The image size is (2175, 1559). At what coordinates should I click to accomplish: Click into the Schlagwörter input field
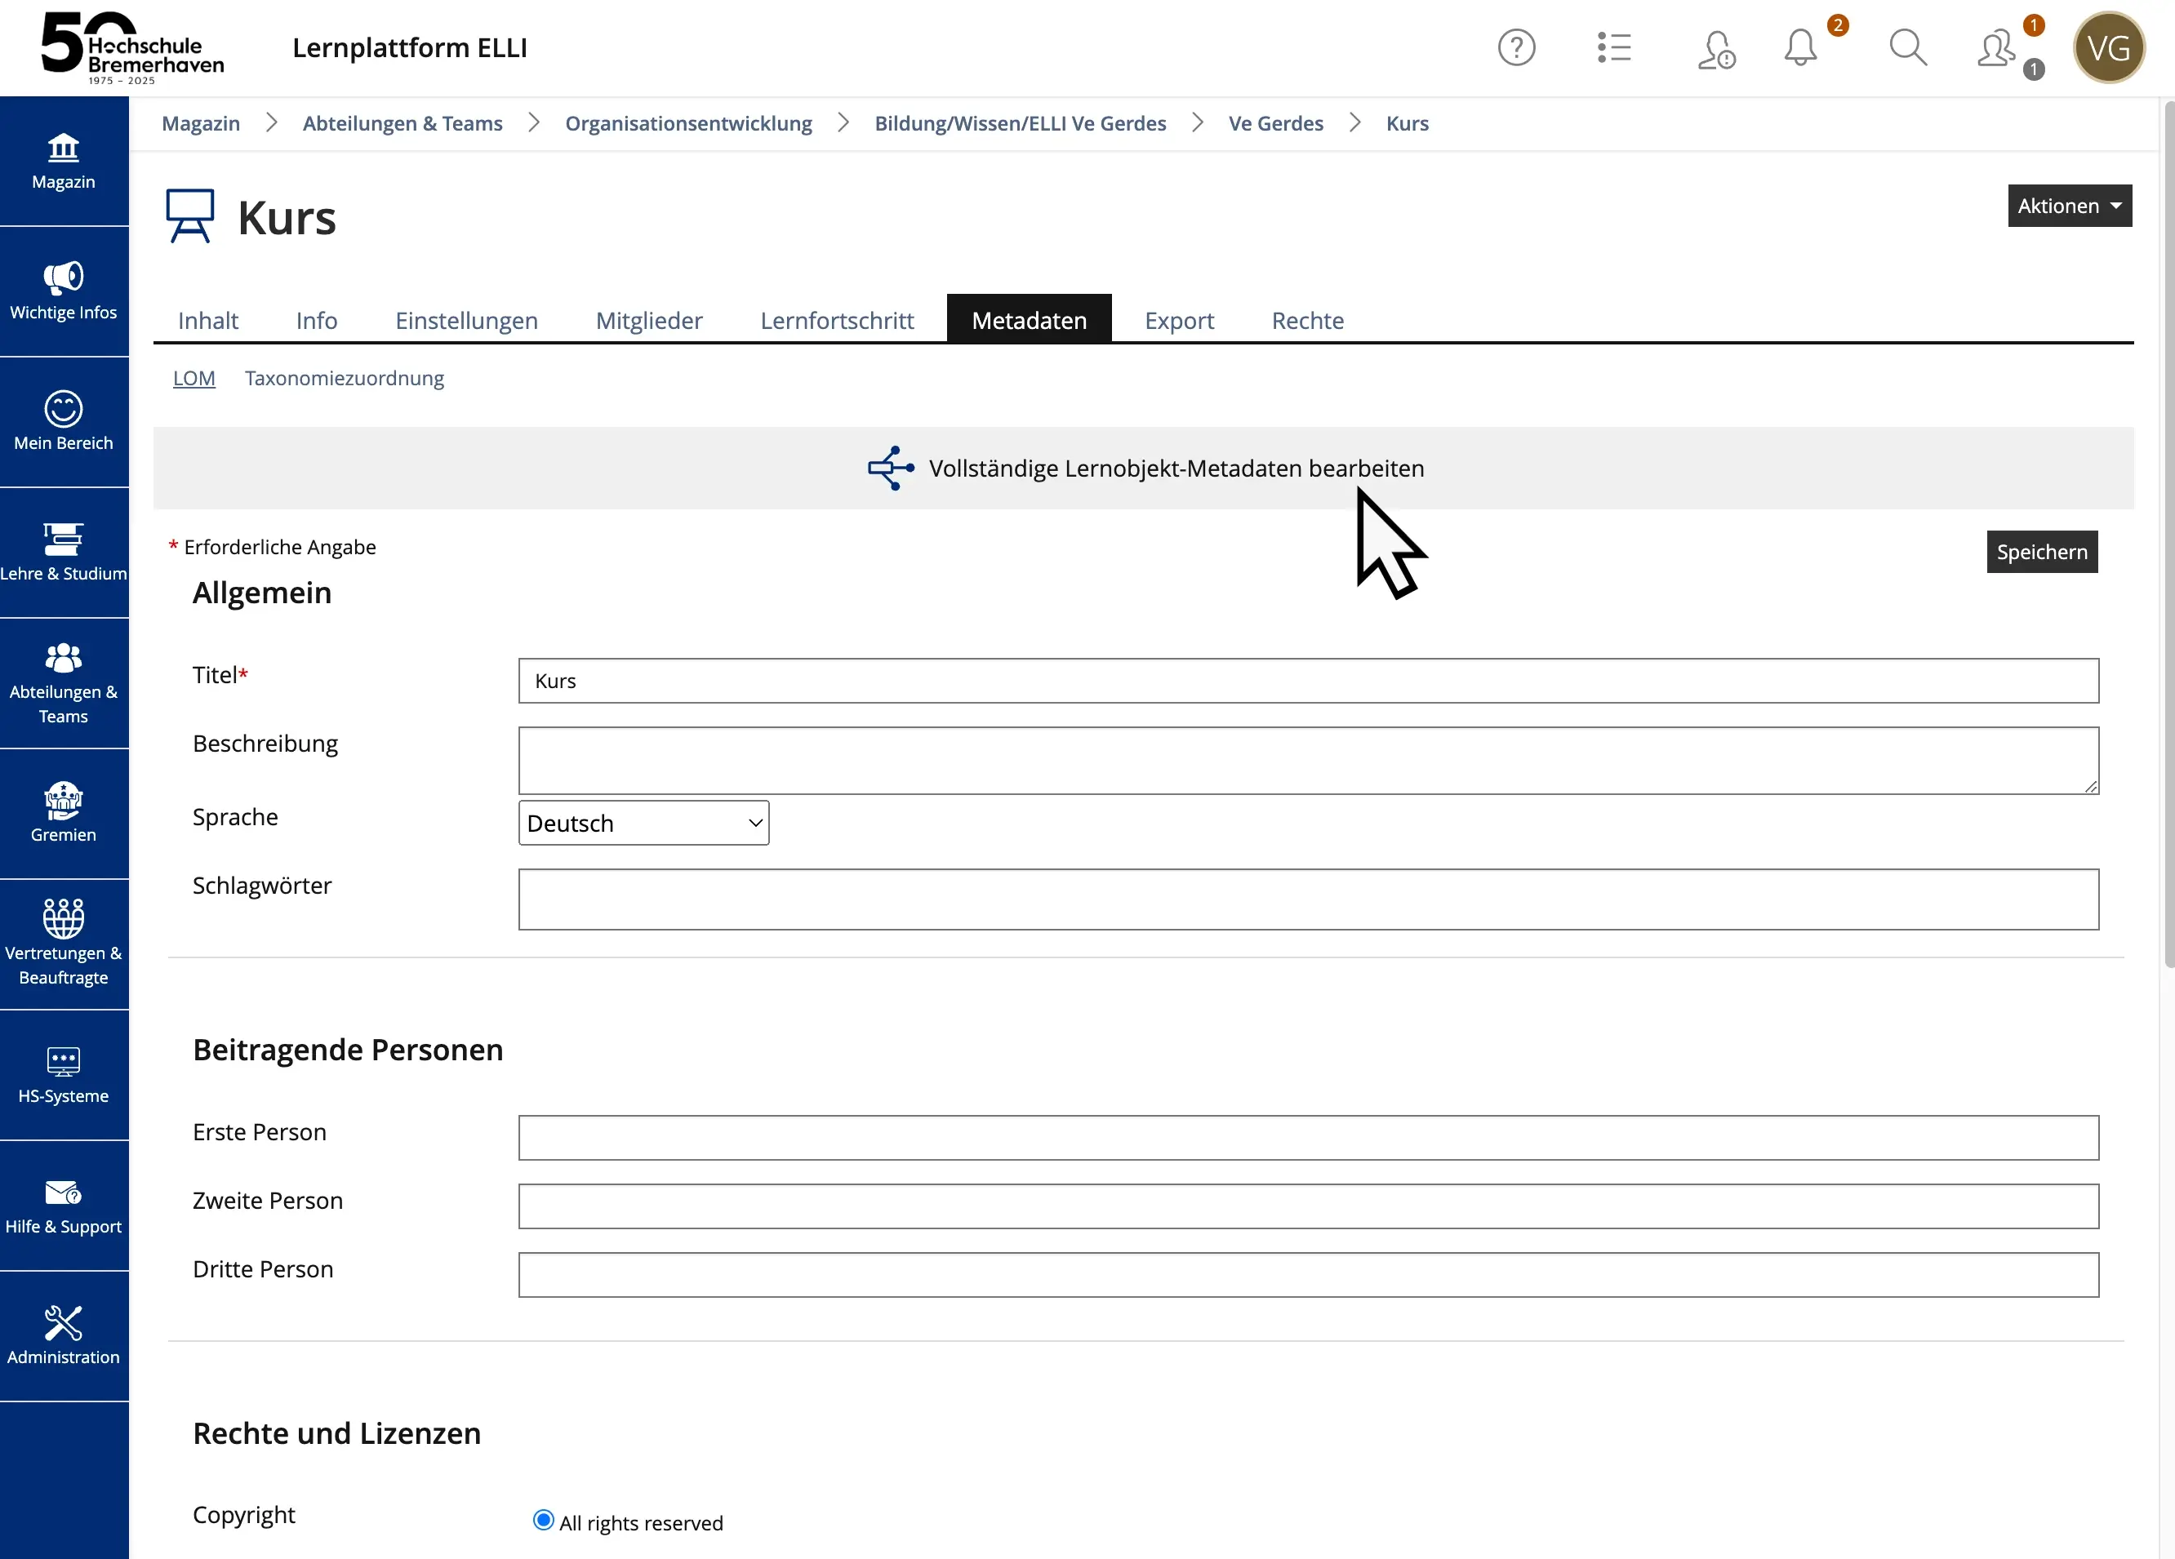[x=1307, y=899]
